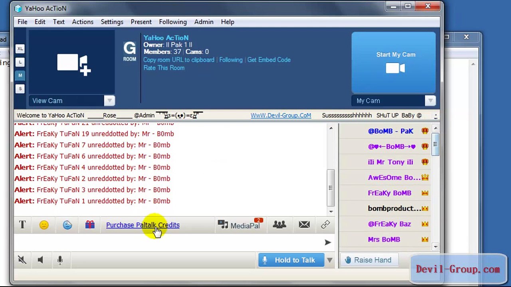This screenshot has height=287, width=511.
Task: Click the chat scrollbar thumb
Action: tap(331, 187)
